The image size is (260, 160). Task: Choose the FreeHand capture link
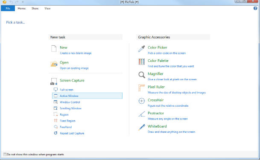tap(66, 127)
